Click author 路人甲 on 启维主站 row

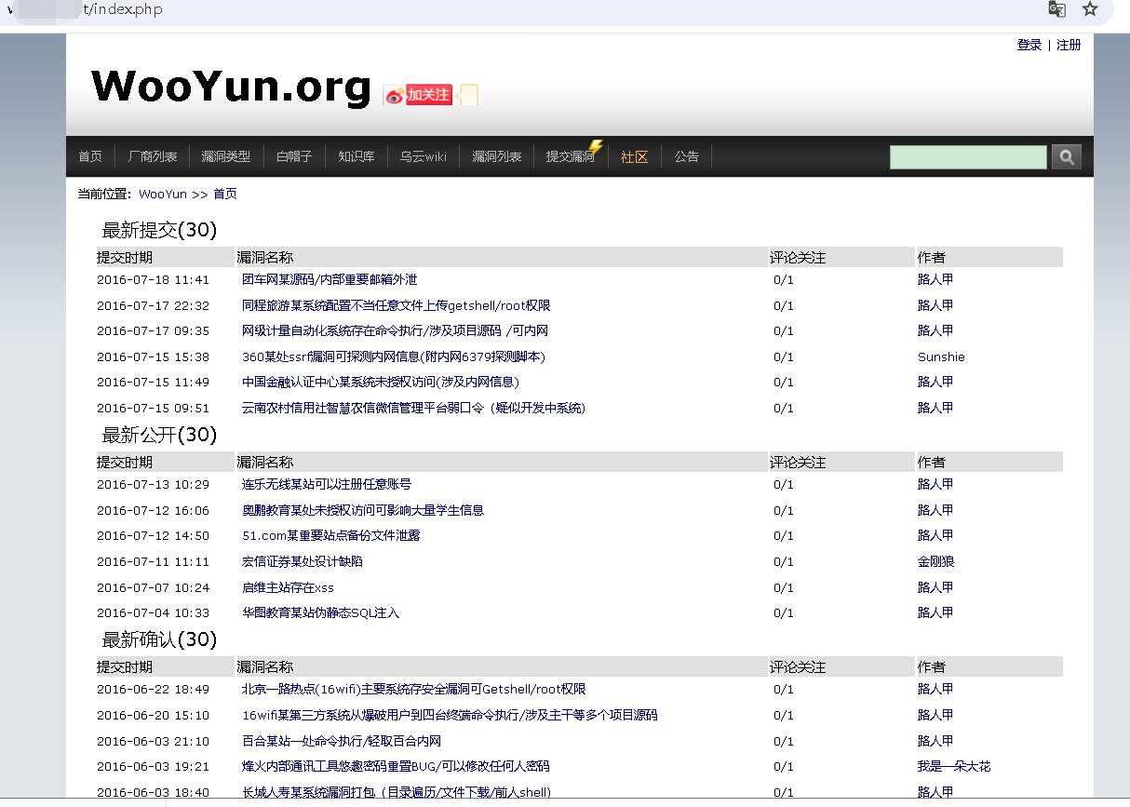point(935,588)
